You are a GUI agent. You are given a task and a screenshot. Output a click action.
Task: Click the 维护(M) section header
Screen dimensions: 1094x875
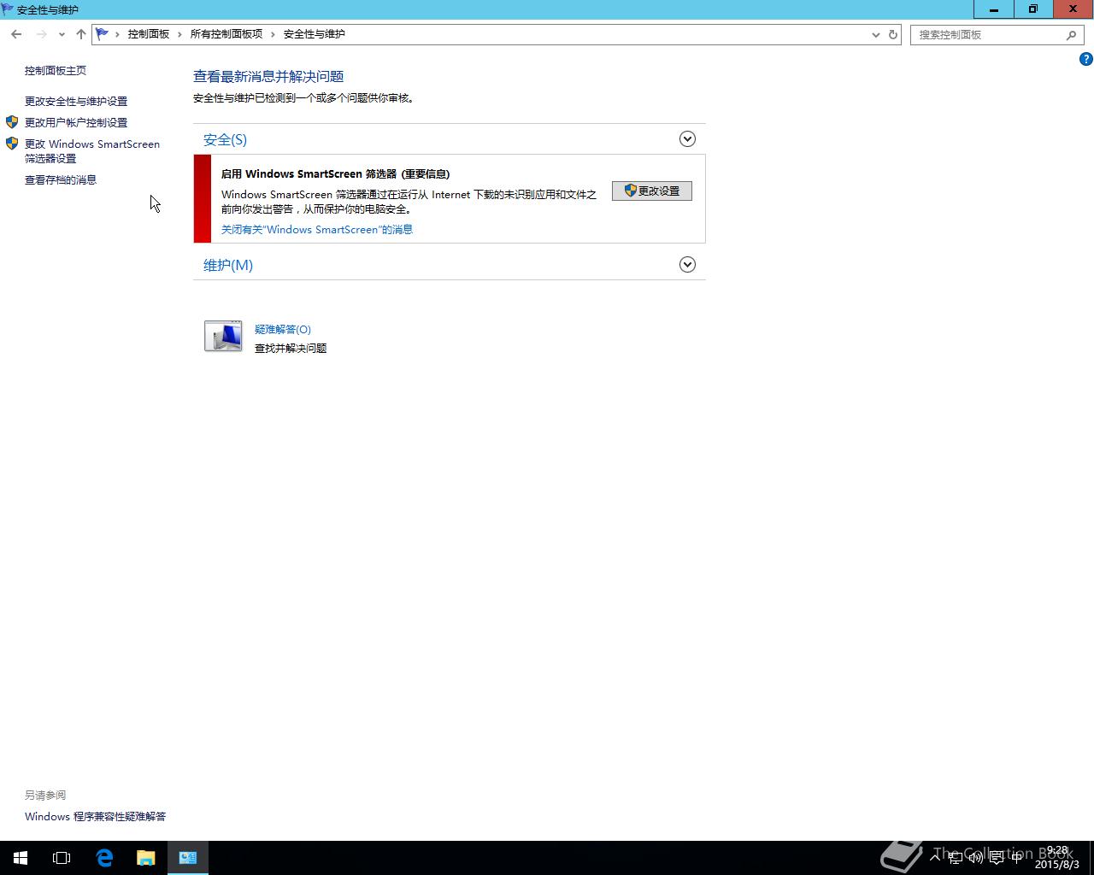point(228,265)
